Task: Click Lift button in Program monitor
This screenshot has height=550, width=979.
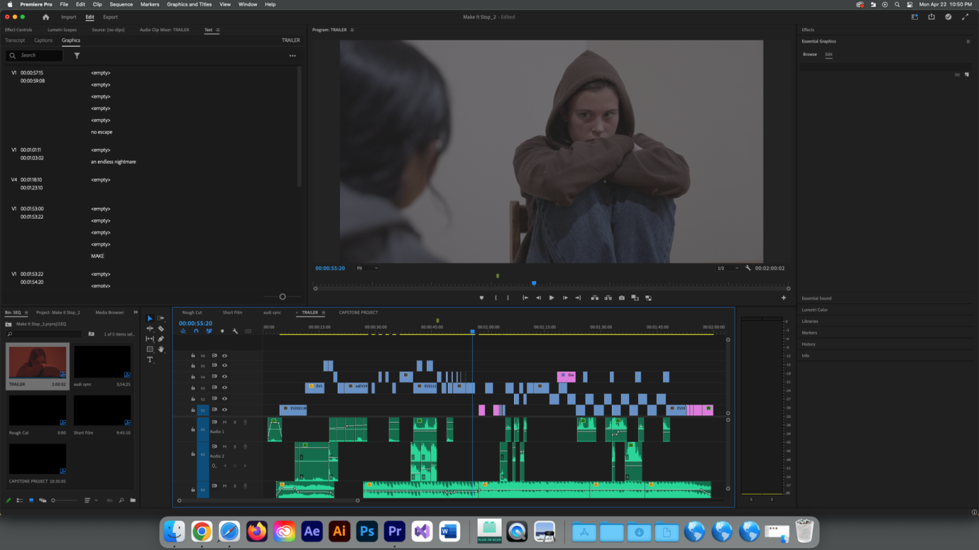Action: 595,298
